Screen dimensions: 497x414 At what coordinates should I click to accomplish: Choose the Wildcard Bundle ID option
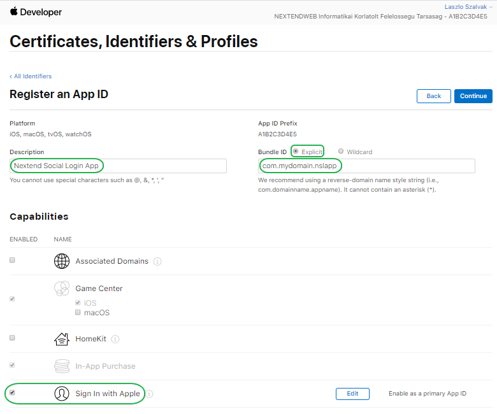point(342,152)
